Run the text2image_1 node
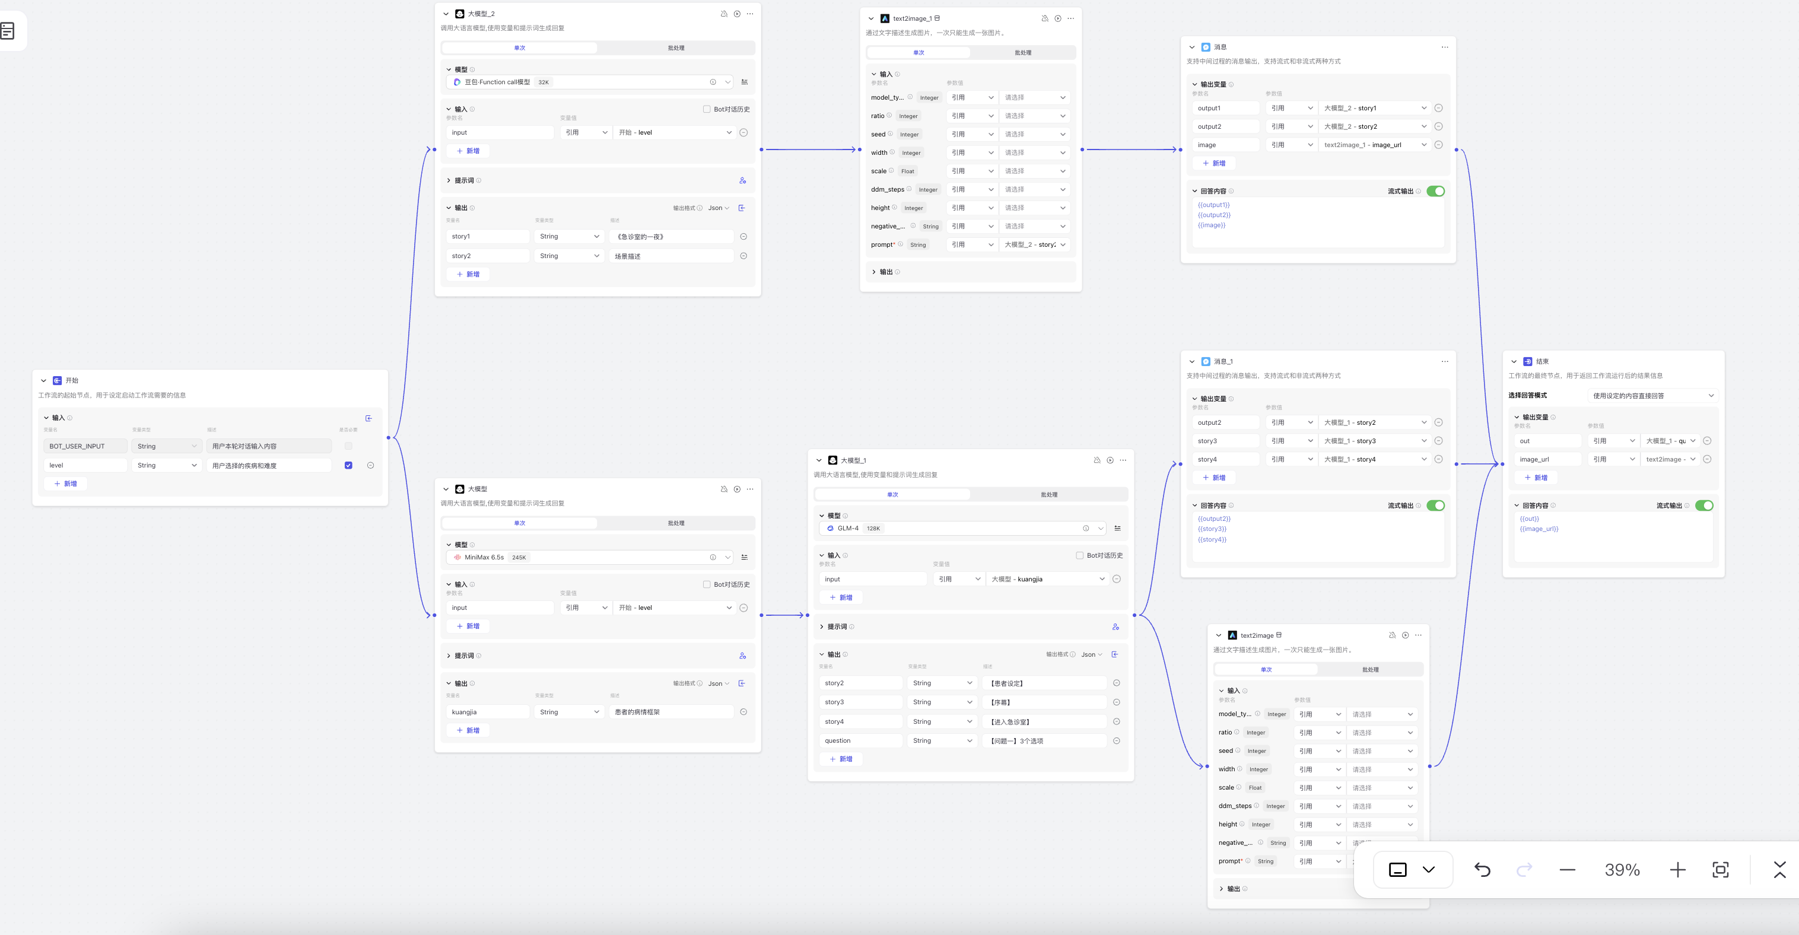Viewport: 1799px width, 935px height. tap(1058, 19)
